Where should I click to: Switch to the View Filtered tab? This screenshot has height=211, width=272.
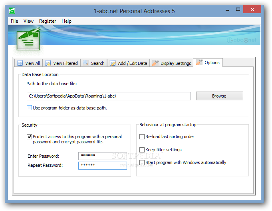pyautogui.click(x=62, y=63)
